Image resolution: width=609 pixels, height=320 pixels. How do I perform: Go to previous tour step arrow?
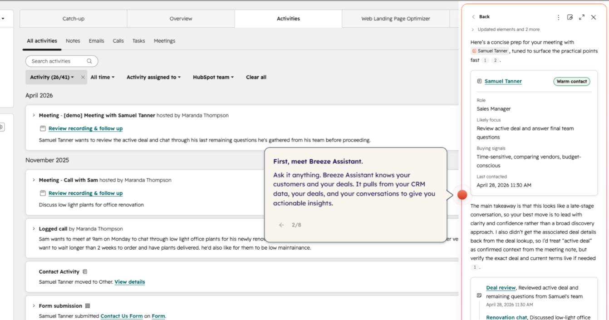pos(281,225)
